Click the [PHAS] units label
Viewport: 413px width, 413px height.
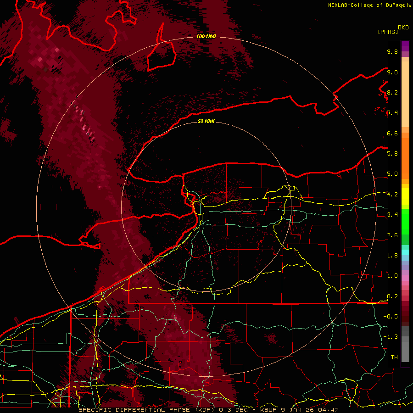tap(388, 32)
